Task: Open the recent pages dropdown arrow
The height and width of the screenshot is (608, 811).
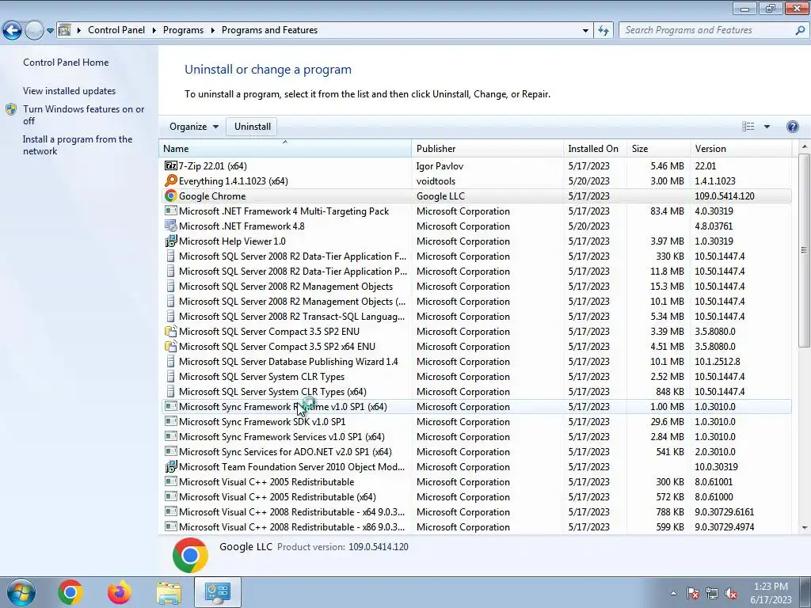Action: [x=50, y=31]
